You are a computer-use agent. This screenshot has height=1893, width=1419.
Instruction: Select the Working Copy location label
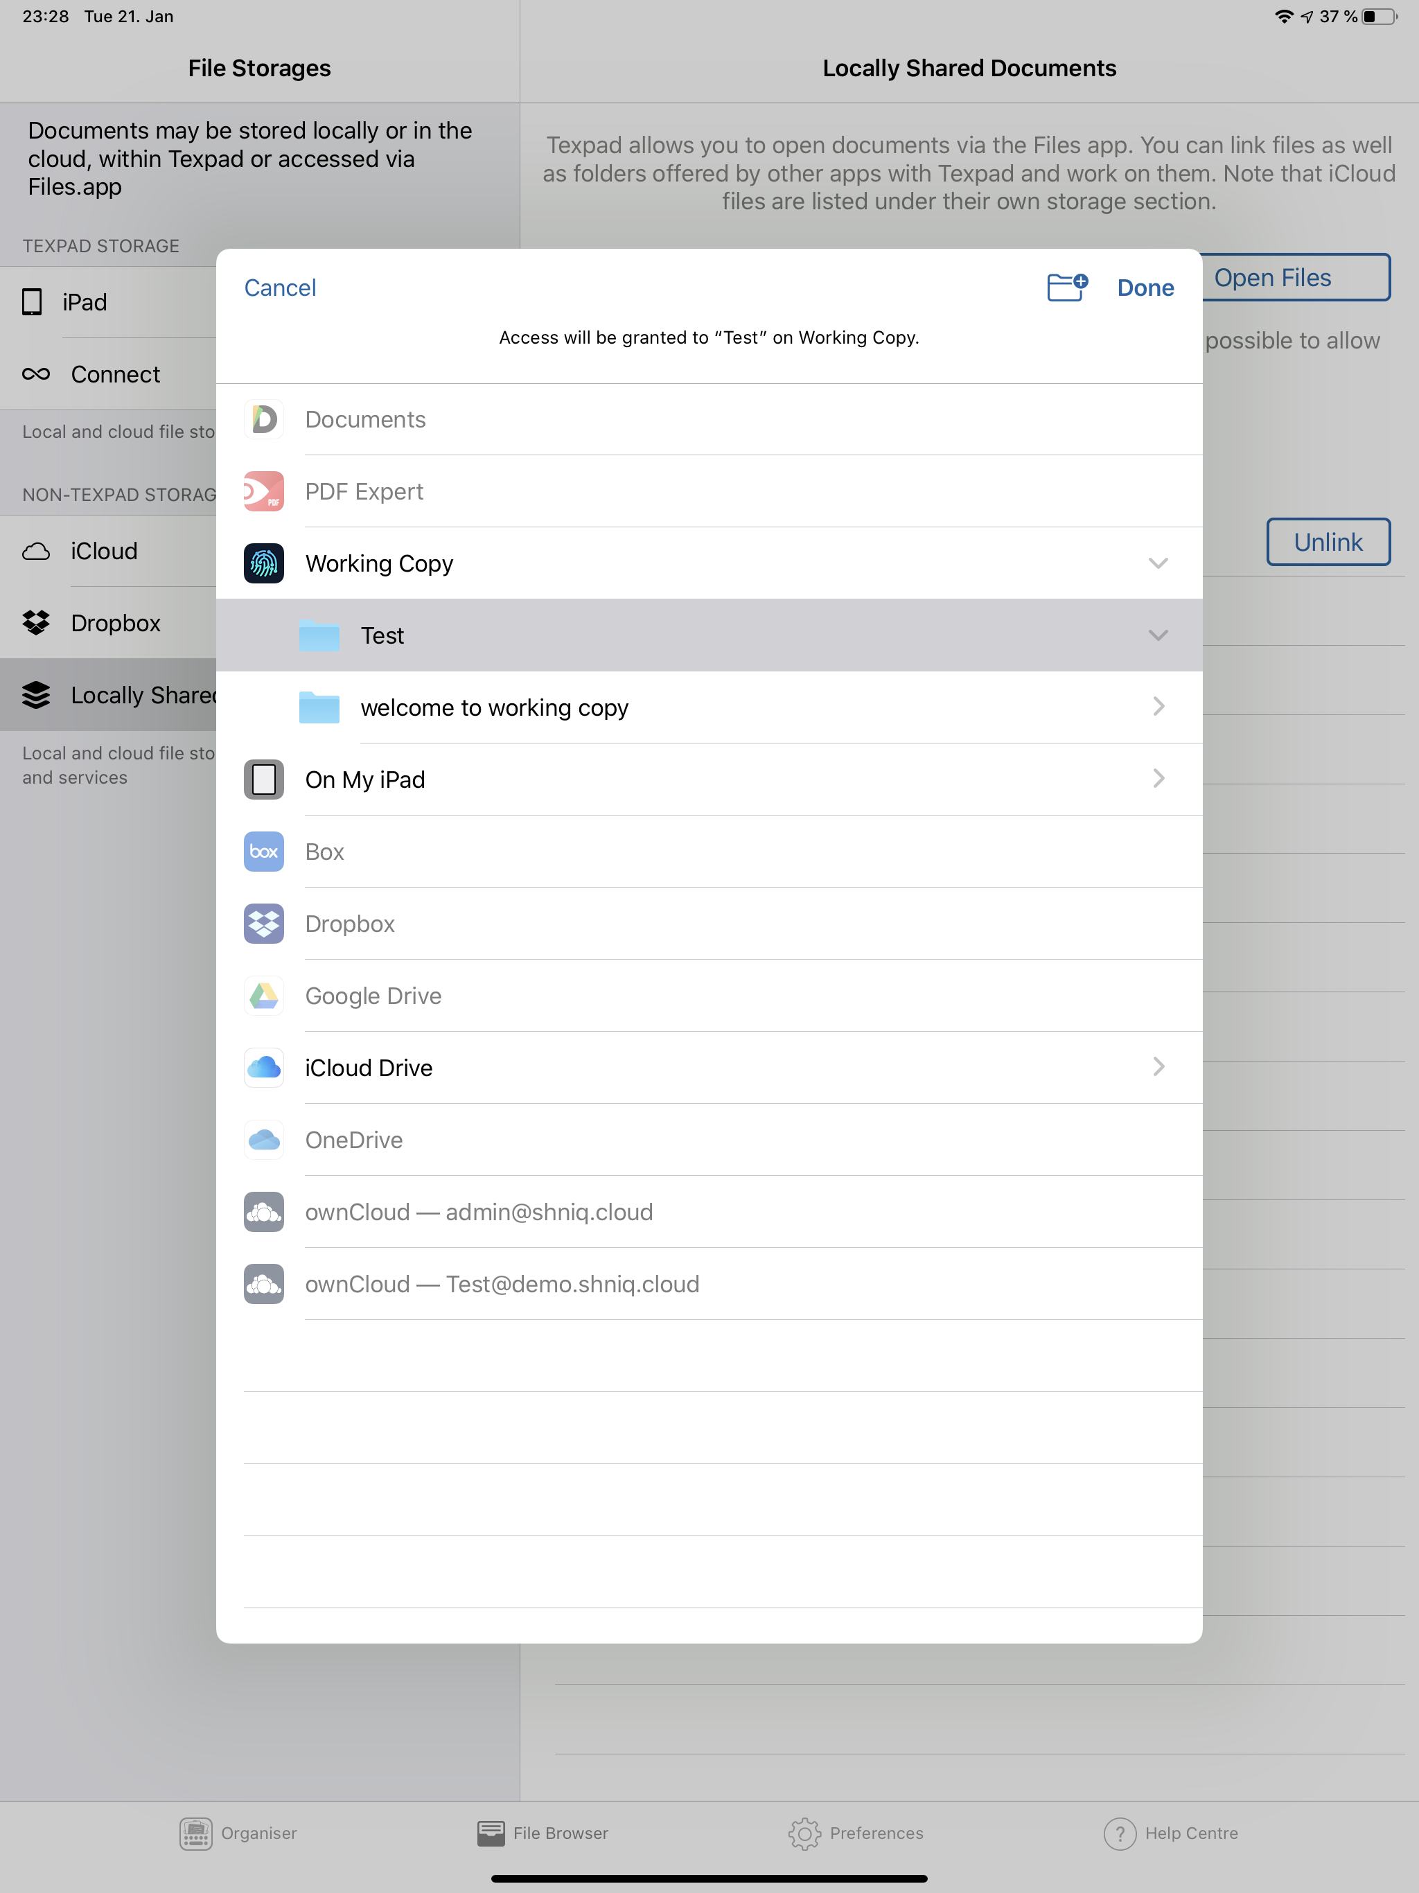pos(379,564)
